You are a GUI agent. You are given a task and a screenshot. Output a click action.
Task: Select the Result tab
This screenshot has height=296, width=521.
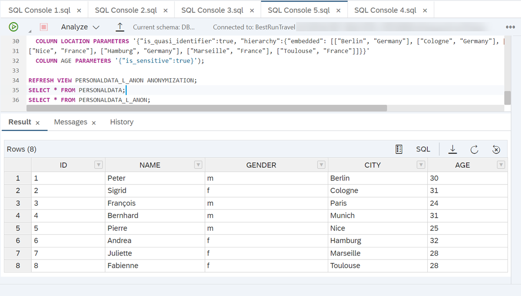[20, 122]
